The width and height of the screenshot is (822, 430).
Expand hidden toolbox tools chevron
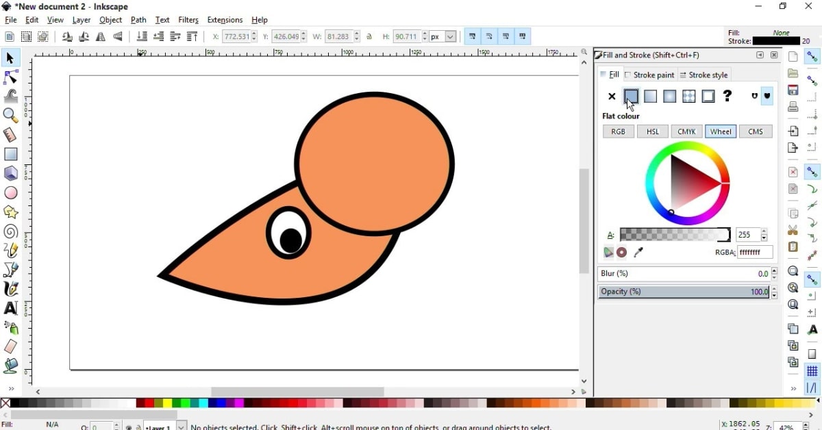11,389
